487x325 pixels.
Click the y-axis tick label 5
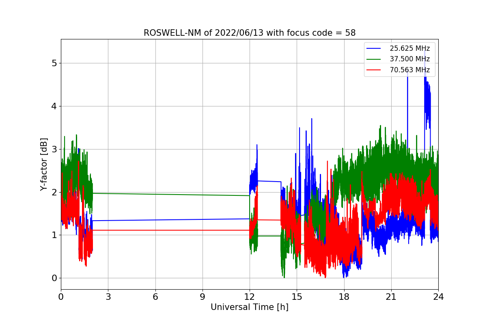(x=54, y=63)
